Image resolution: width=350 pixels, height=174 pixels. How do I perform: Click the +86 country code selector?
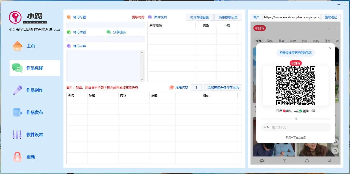point(266,127)
